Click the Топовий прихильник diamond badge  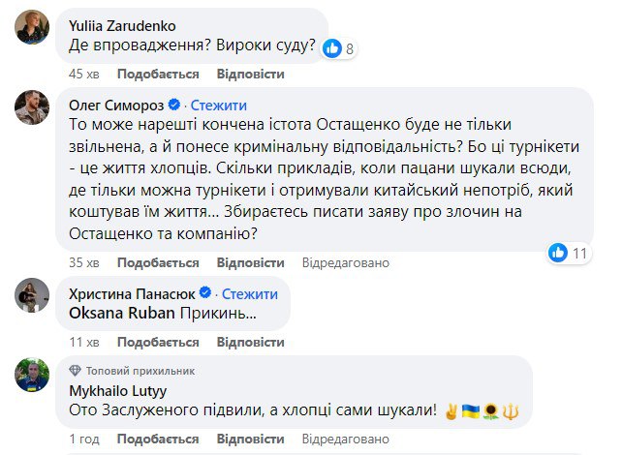(75, 370)
